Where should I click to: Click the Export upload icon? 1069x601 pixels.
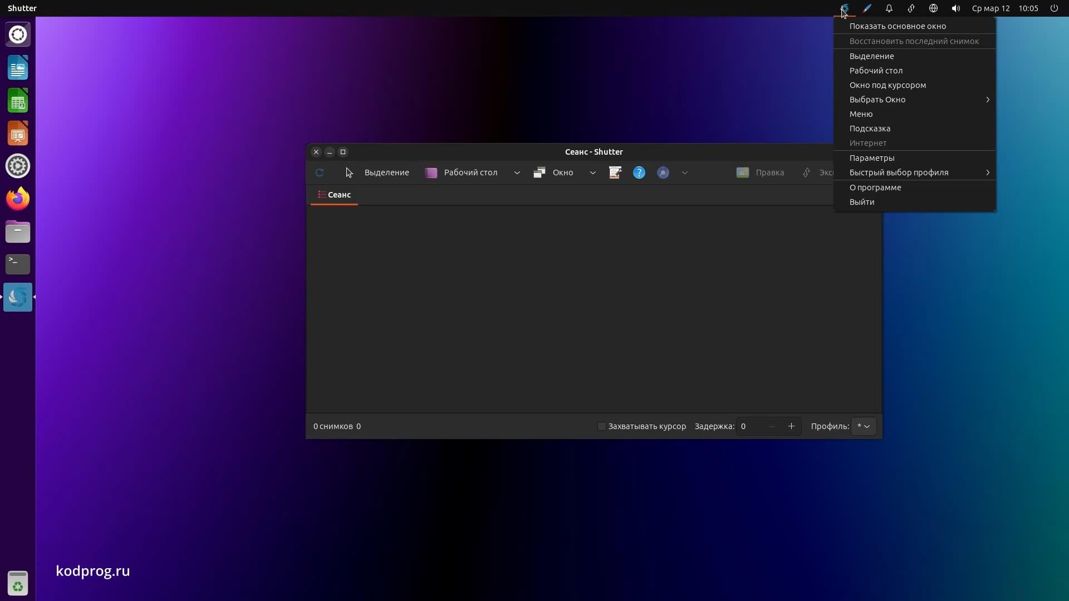tap(806, 173)
